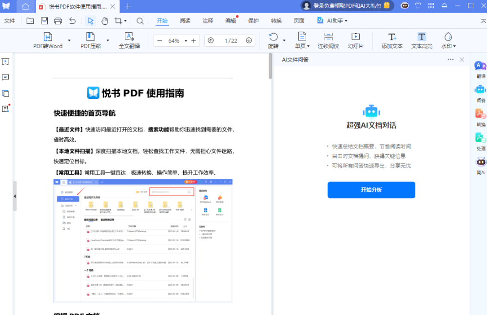Switch to the 页面 tab

[x=299, y=21]
